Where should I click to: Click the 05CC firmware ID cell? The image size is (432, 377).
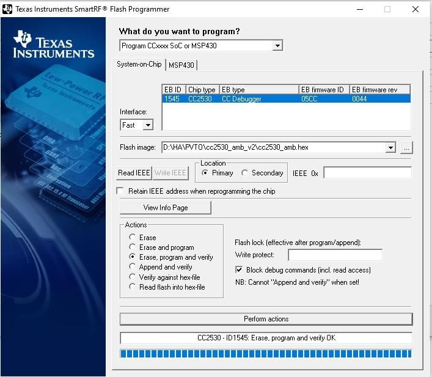(309, 99)
